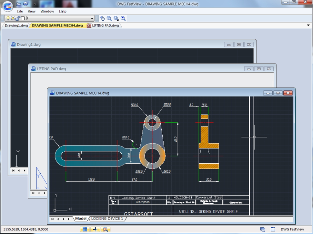Go to previous layout in Drawing1.dwg window
Image resolution: width=313 pixels, height=234 pixels.
pyautogui.click(x=19, y=171)
